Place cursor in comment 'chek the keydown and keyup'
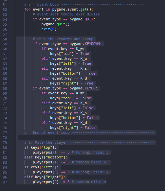 pyautogui.click(x=65, y=39)
